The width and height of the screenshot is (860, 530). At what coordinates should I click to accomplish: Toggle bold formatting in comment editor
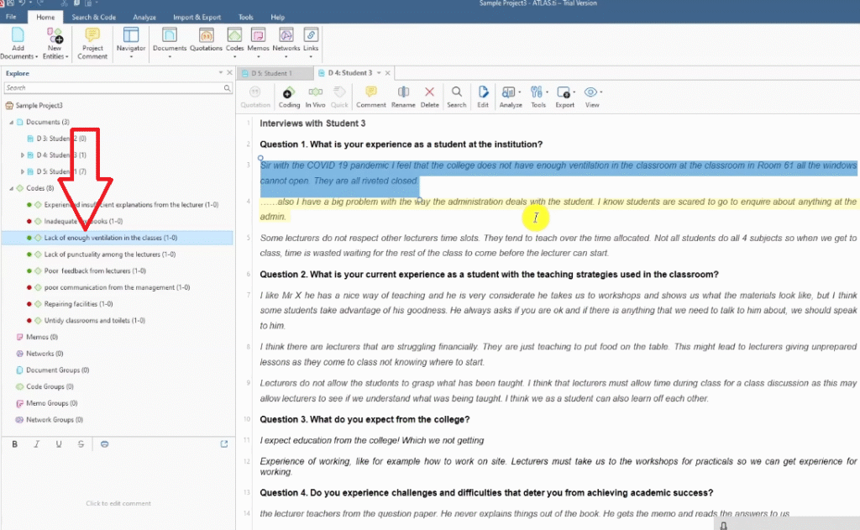coord(15,443)
